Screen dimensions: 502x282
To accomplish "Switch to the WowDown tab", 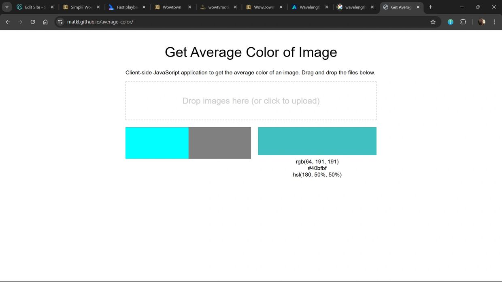I will (x=264, y=7).
